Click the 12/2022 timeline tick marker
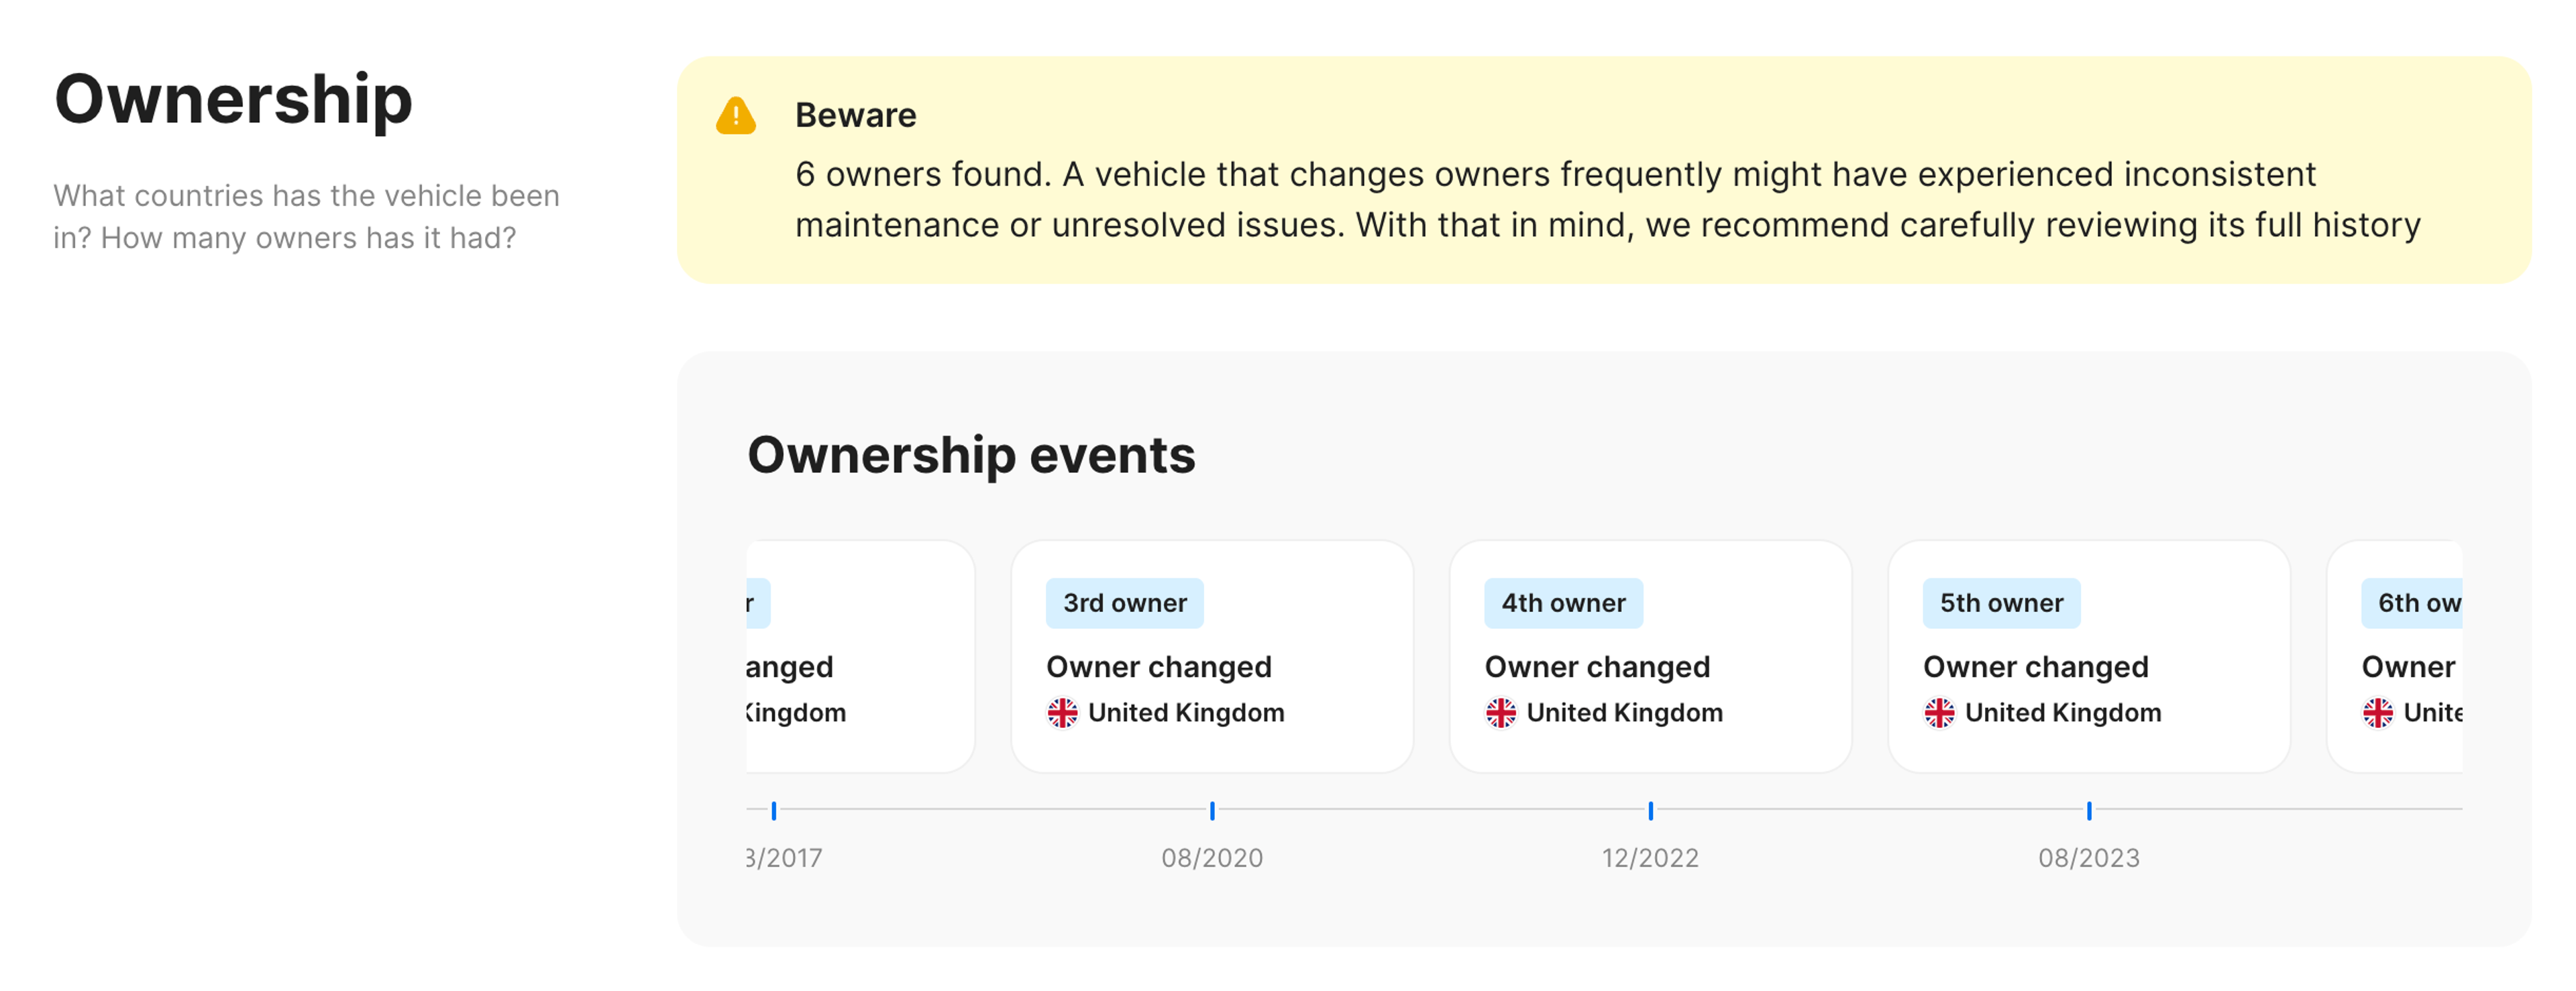The width and height of the screenshot is (2576, 991). pyautogui.click(x=1650, y=810)
